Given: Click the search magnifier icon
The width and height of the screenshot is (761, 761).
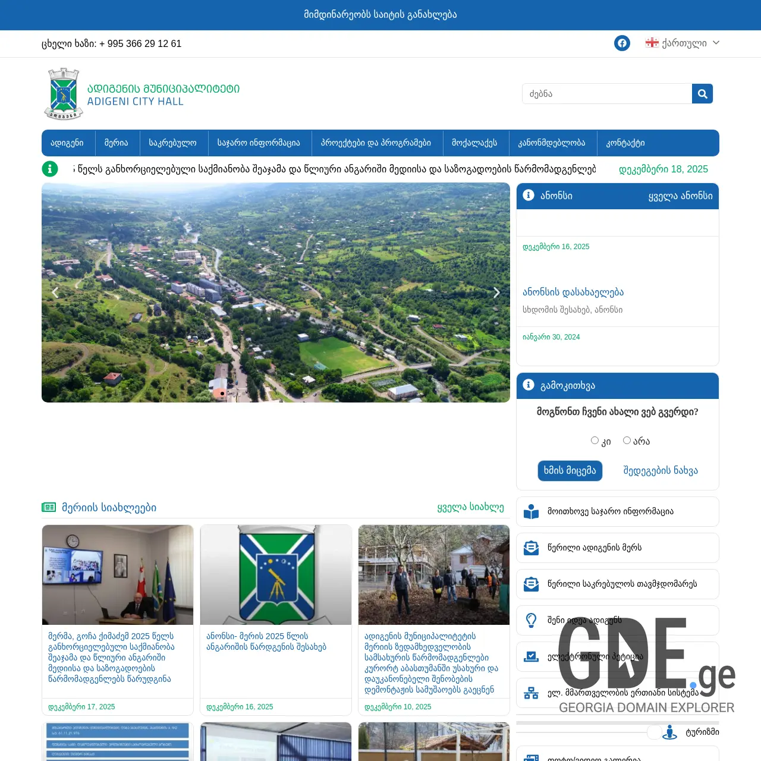Looking at the screenshot, I should coord(702,93).
